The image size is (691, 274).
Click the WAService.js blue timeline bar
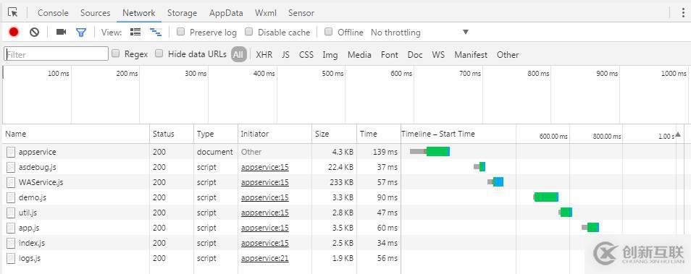point(498,181)
